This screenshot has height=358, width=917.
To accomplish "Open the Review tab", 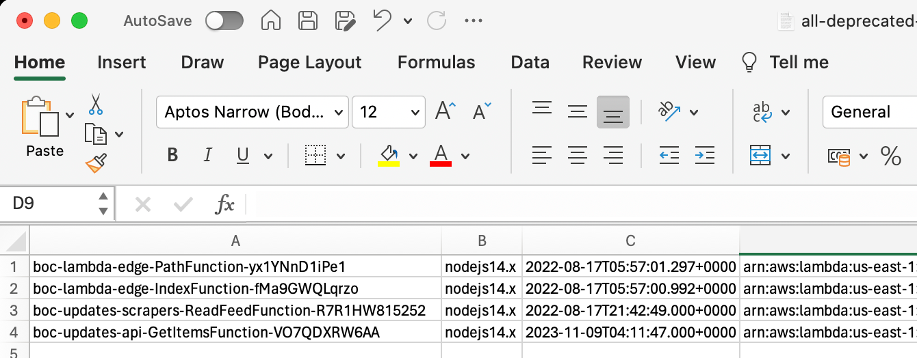I will click(x=612, y=62).
